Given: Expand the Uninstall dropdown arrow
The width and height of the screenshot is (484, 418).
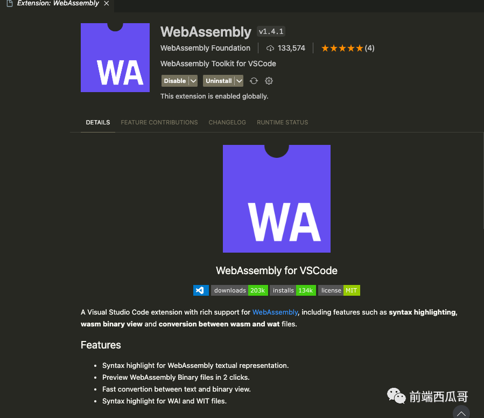Looking at the screenshot, I should 239,81.
